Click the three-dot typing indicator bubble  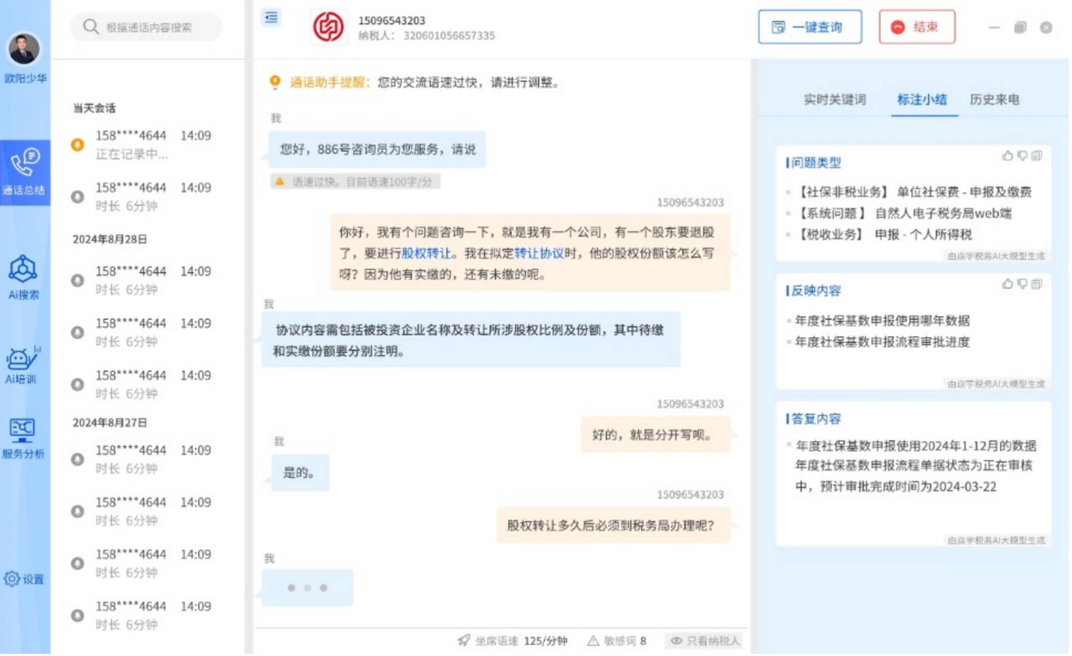tap(308, 588)
